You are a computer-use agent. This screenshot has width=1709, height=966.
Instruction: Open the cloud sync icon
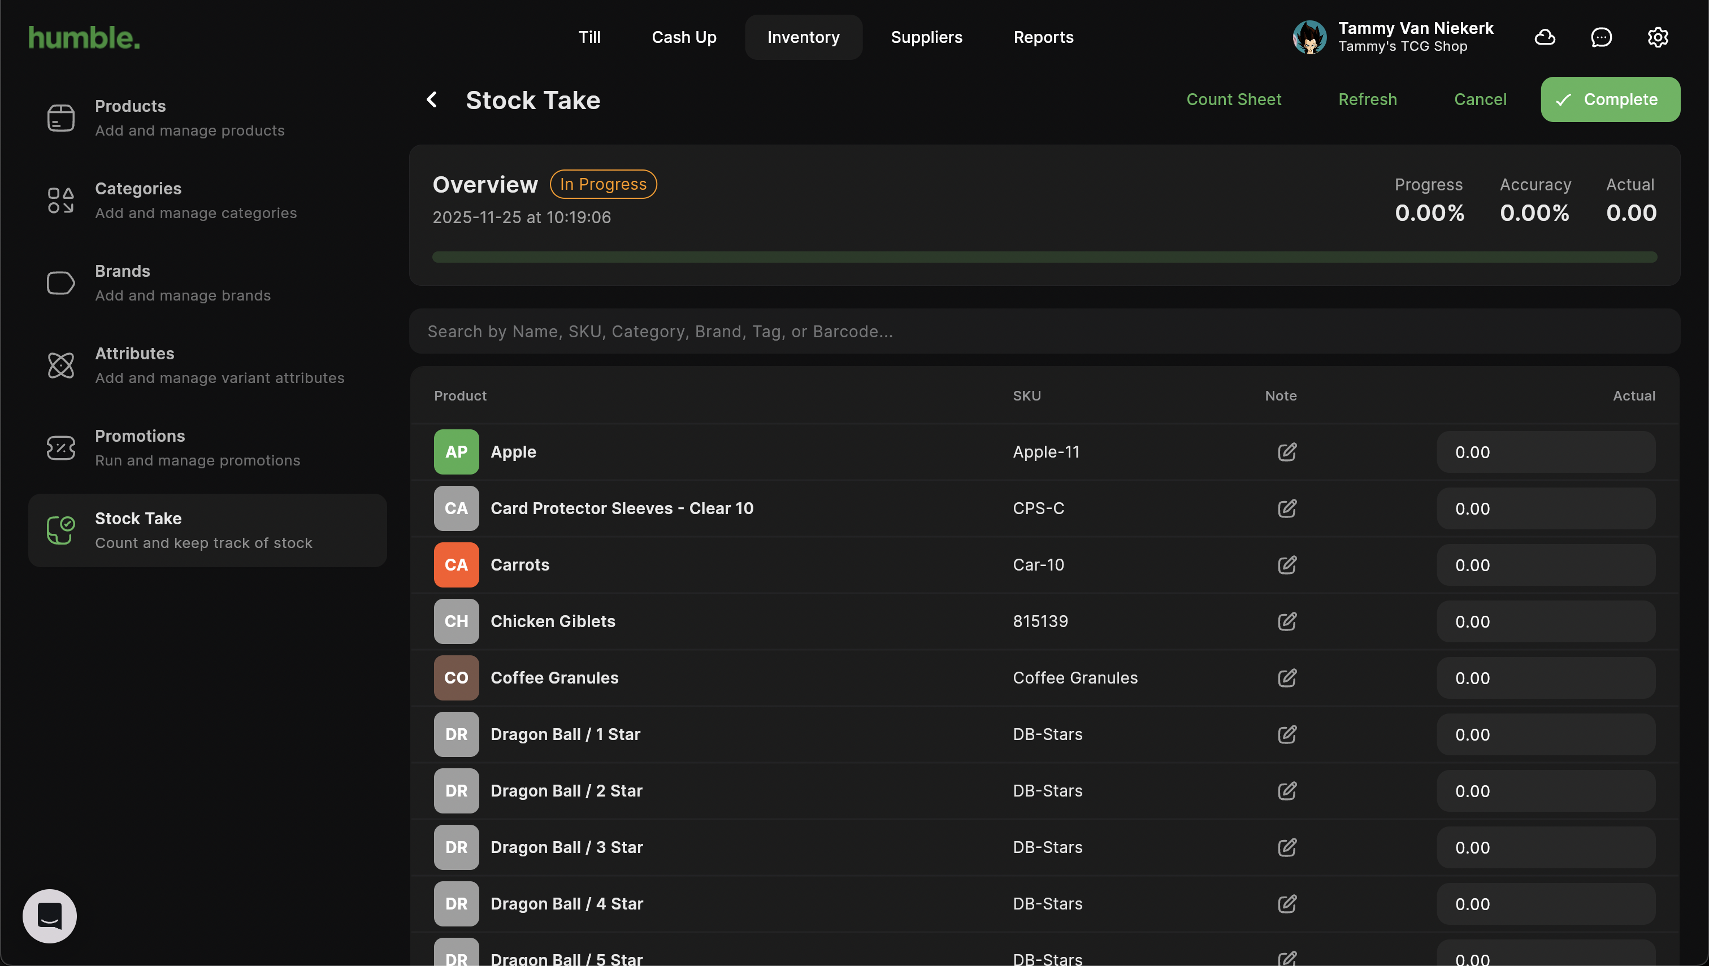[1545, 37]
